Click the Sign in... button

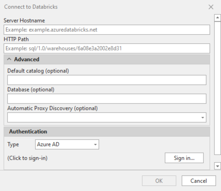click(x=184, y=158)
